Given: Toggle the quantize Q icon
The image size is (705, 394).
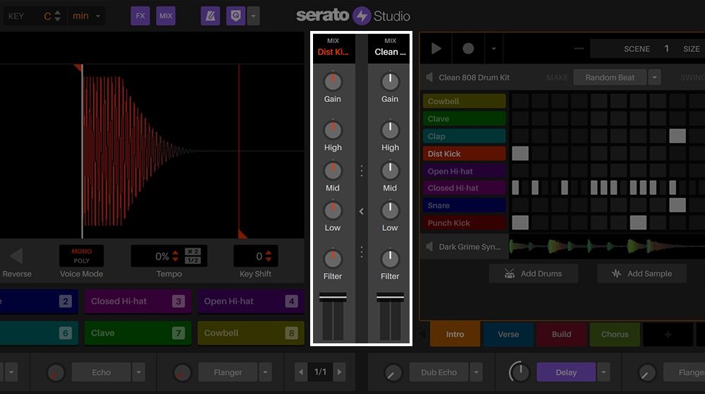Looking at the screenshot, I should tap(235, 15).
